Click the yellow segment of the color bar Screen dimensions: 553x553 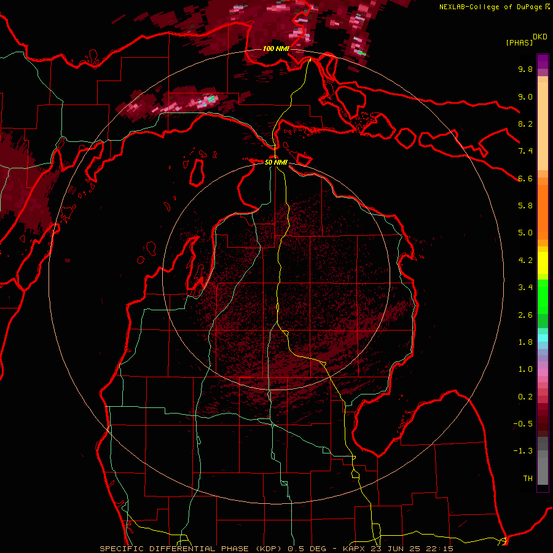tap(543, 263)
